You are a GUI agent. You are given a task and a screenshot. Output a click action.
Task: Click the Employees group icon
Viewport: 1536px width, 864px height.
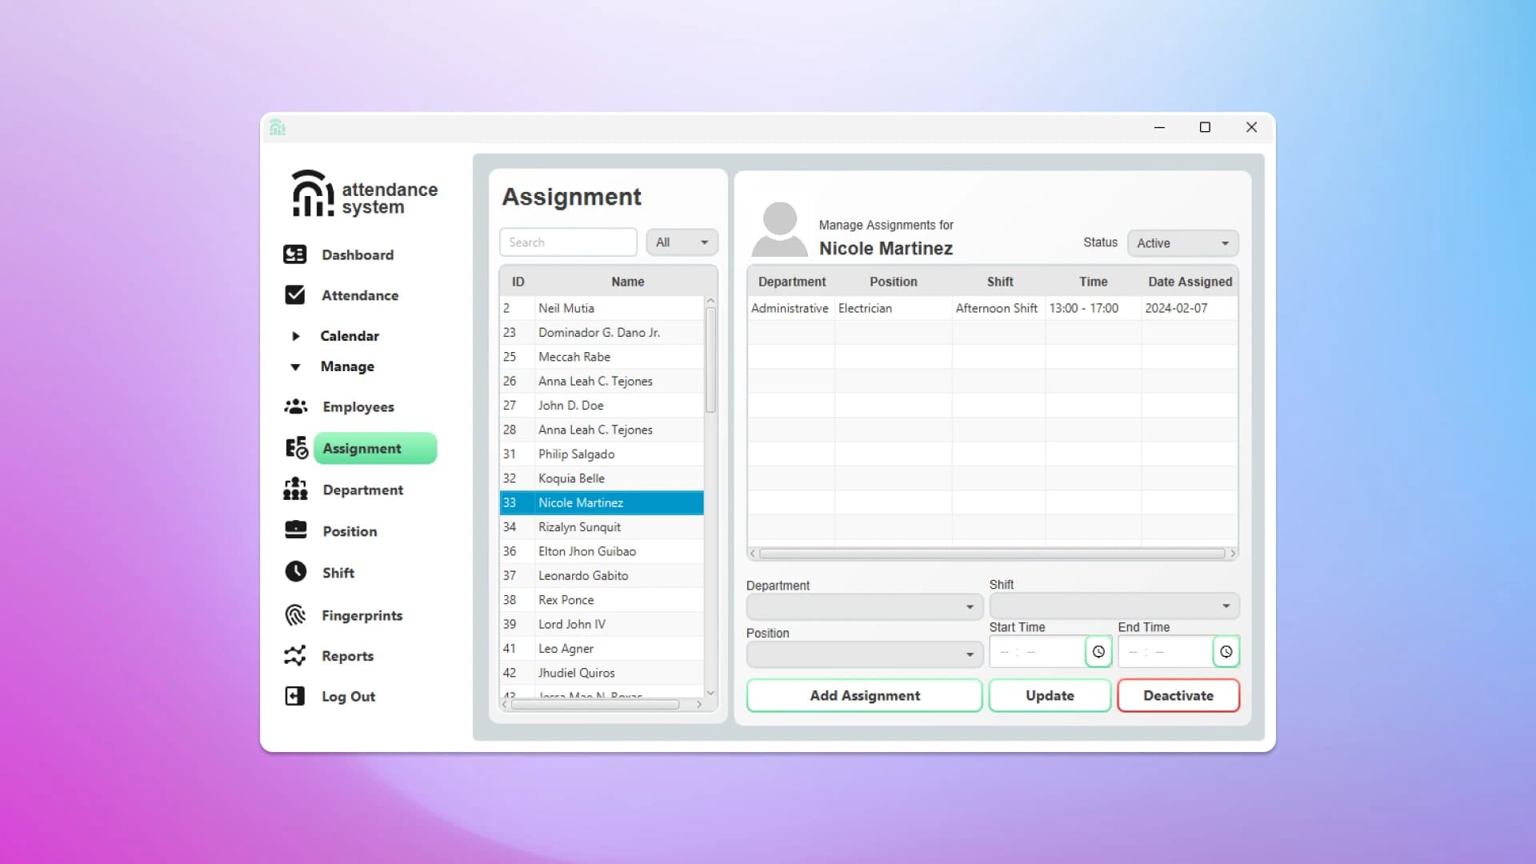(x=295, y=406)
